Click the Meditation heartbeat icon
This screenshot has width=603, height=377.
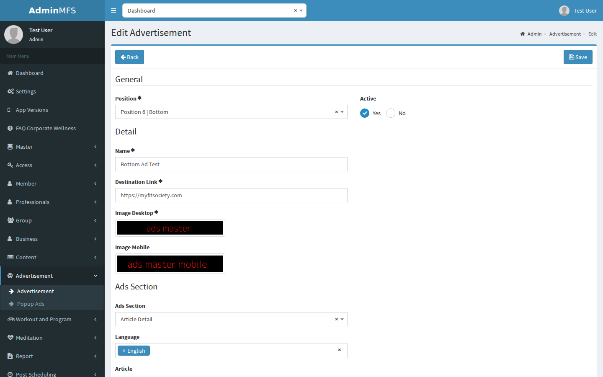coord(10,338)
